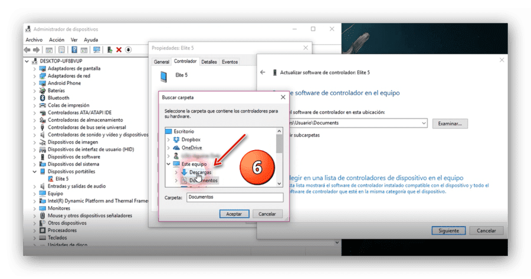
Task: Expand Dropbox in folder browser
Action: tap(168, 139)
